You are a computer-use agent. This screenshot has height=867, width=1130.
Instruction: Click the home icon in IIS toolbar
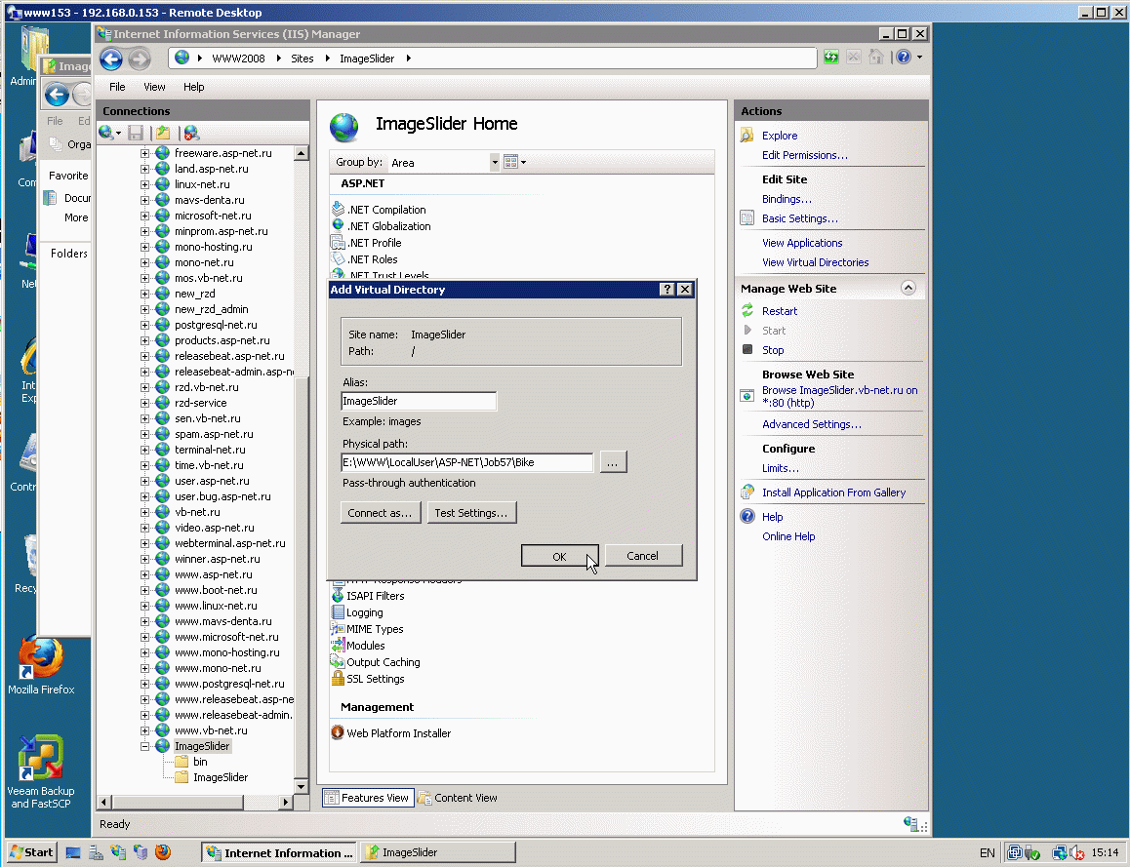pyautogui.click(x=875, y=57)
